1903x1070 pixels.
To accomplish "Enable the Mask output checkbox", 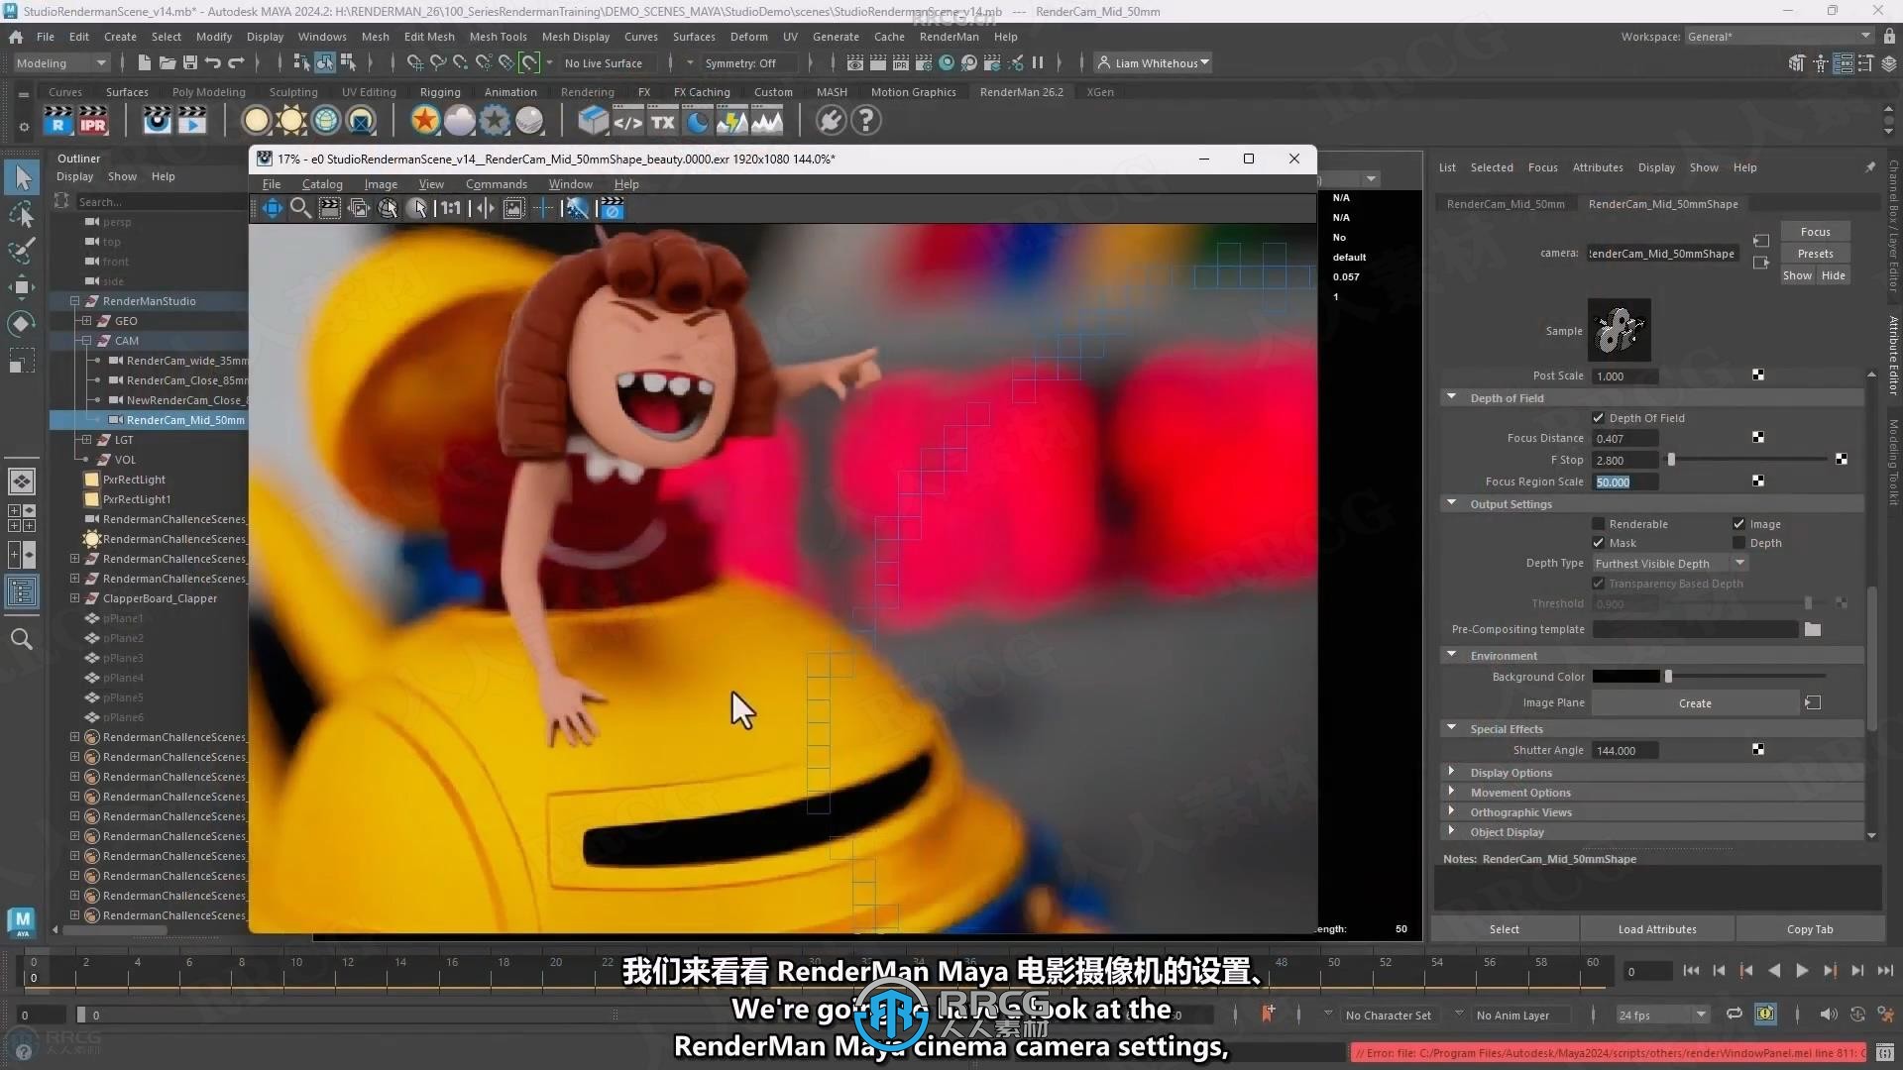I will (x=1597, y=542).
